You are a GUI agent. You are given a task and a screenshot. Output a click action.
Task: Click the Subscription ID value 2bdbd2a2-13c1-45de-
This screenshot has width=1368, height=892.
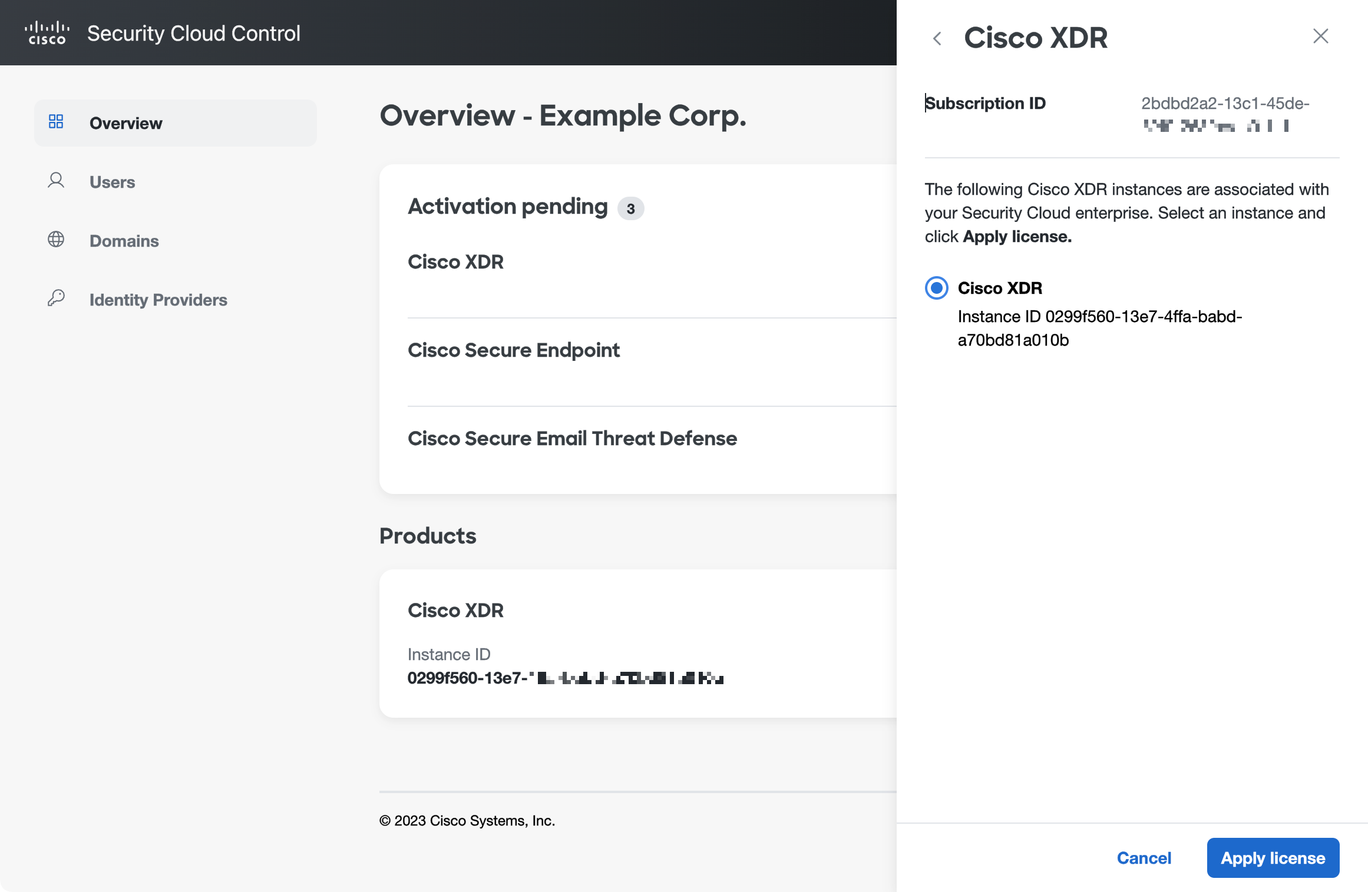click(1225, 104)
